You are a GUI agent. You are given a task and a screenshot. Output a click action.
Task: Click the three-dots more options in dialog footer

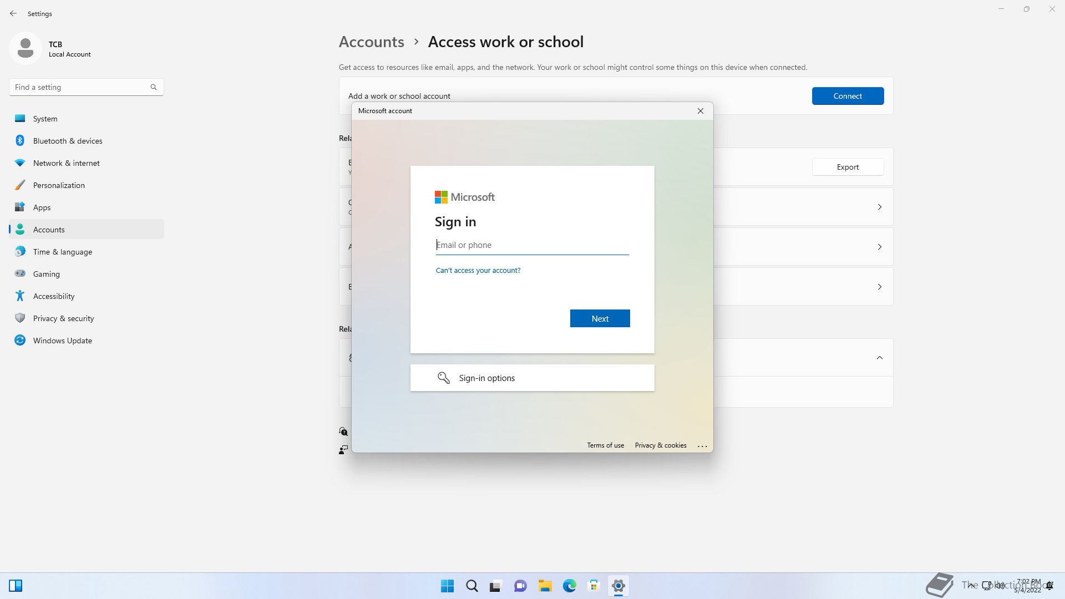coord(702,446)
